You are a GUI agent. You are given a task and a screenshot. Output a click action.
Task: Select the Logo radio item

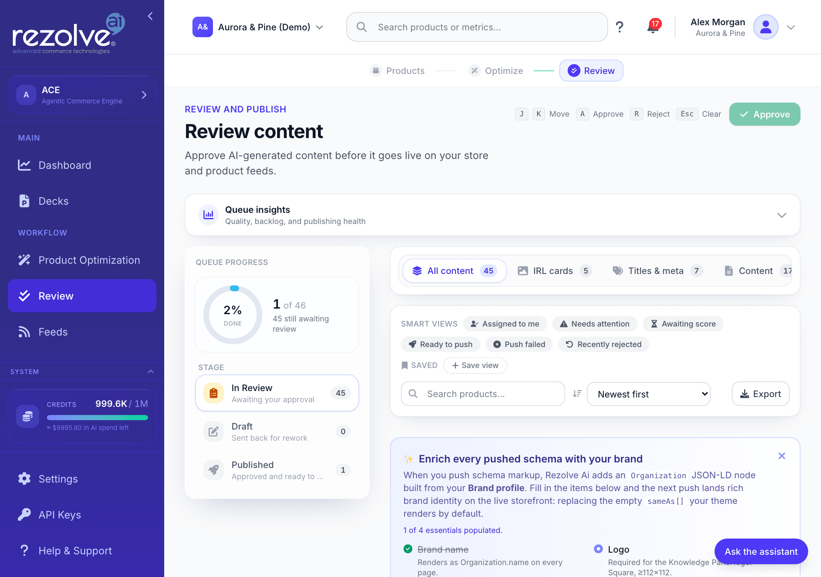(598, 549)
